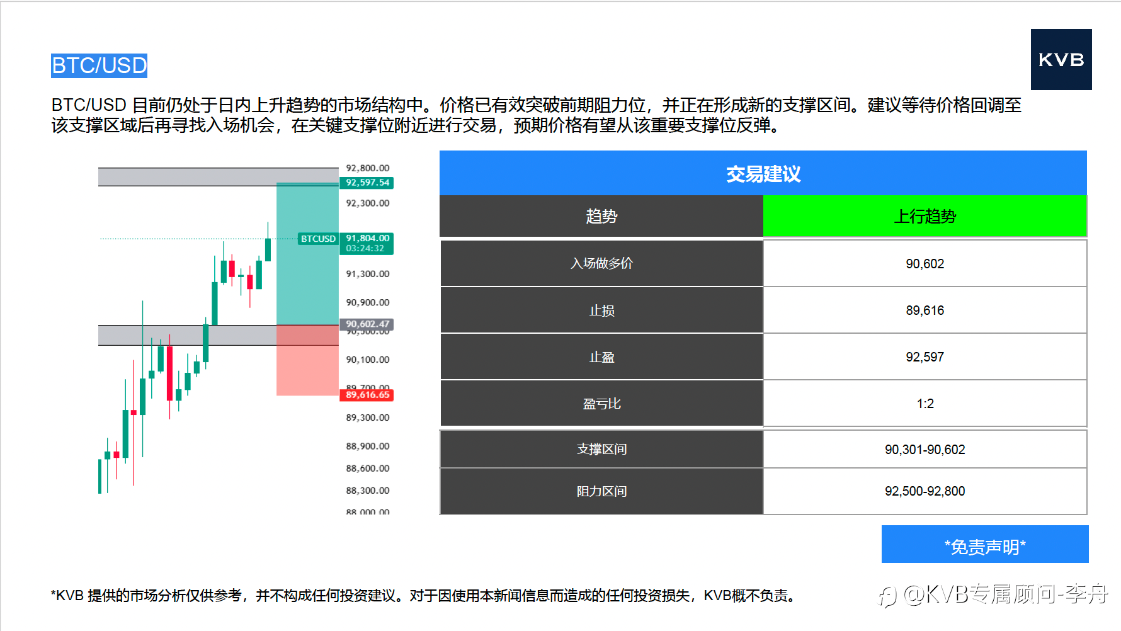Image resolution: width=1121 pixels, height=631 pixels.
Task: Click the support range 90,301-90,602 cell
Action: (925, 449)
